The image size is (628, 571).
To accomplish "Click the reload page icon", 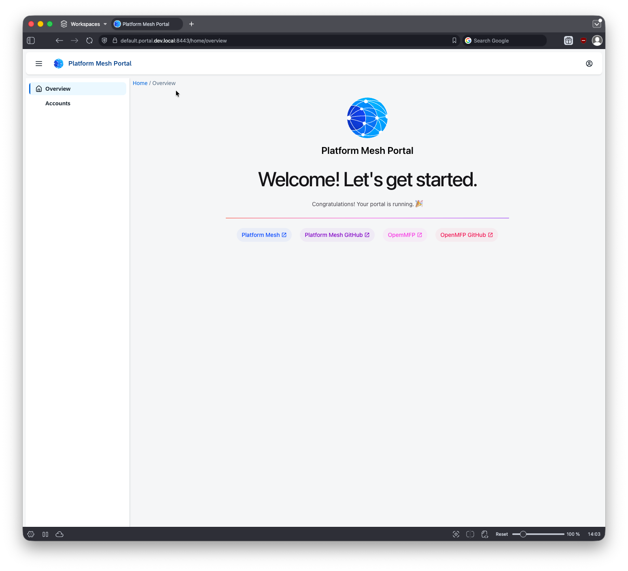I will tap(89, 40).
